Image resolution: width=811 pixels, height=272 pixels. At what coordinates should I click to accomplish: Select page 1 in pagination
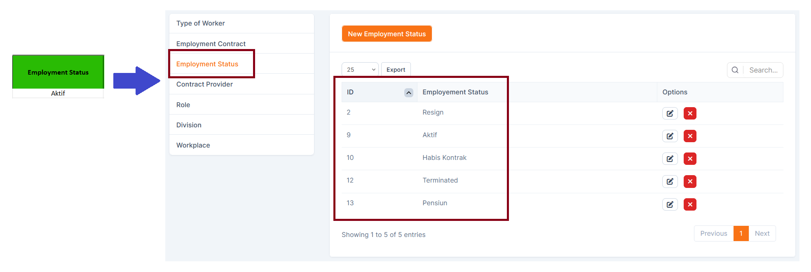pos(741,234)
